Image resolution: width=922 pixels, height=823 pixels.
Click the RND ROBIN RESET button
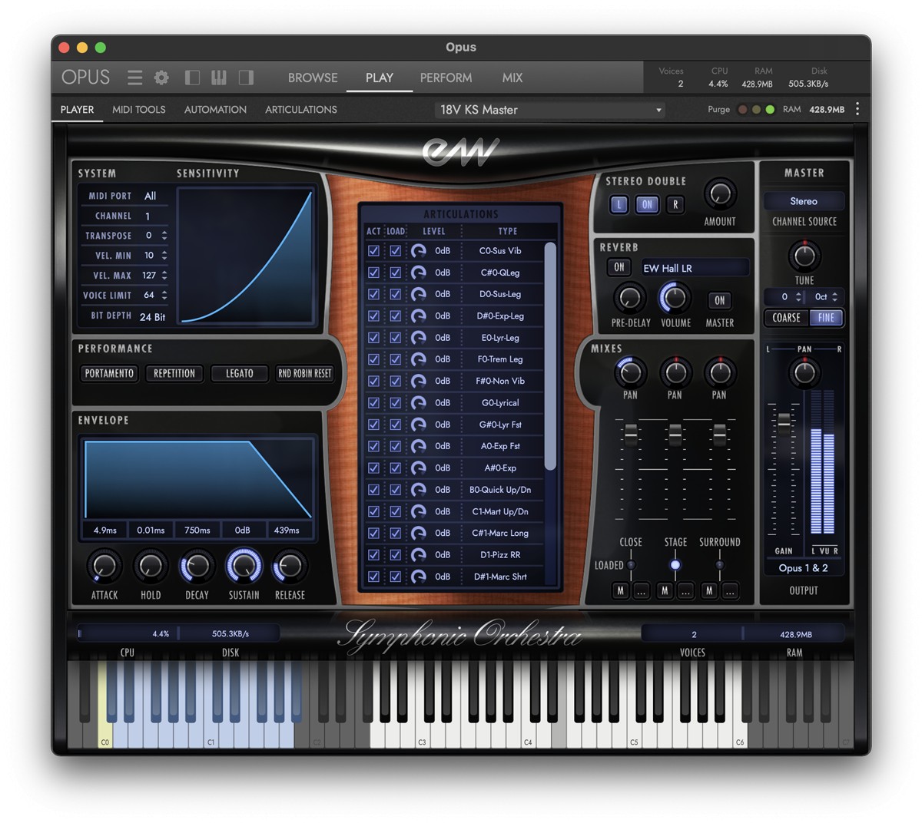(x=304, y=373)
